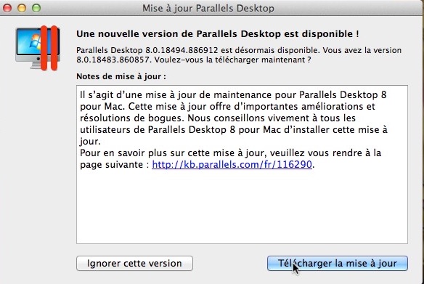The width and height of the screenshot is (424, 284).
Task: Click the Notes de mise à jour label
Action: tap(121, 76)
